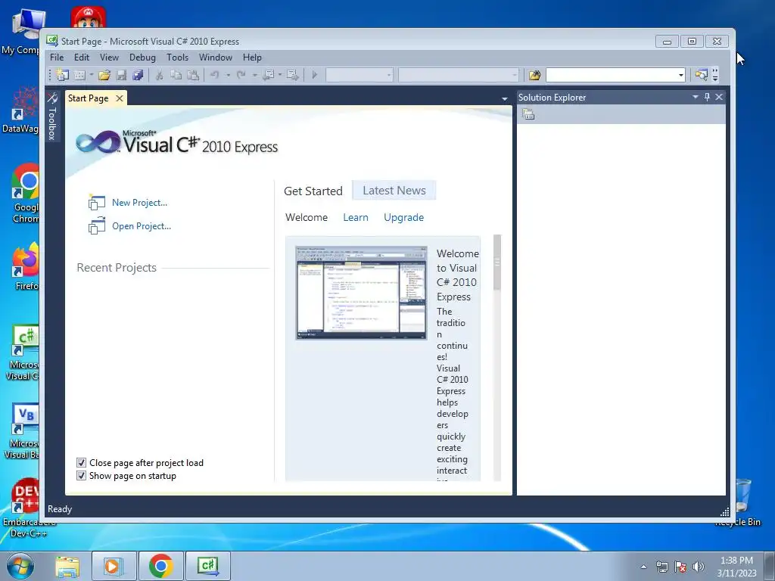Viewport: 775px width, 581px height.
Task: Open the Redo history dropdown arrow
Action: coord(254,75)
